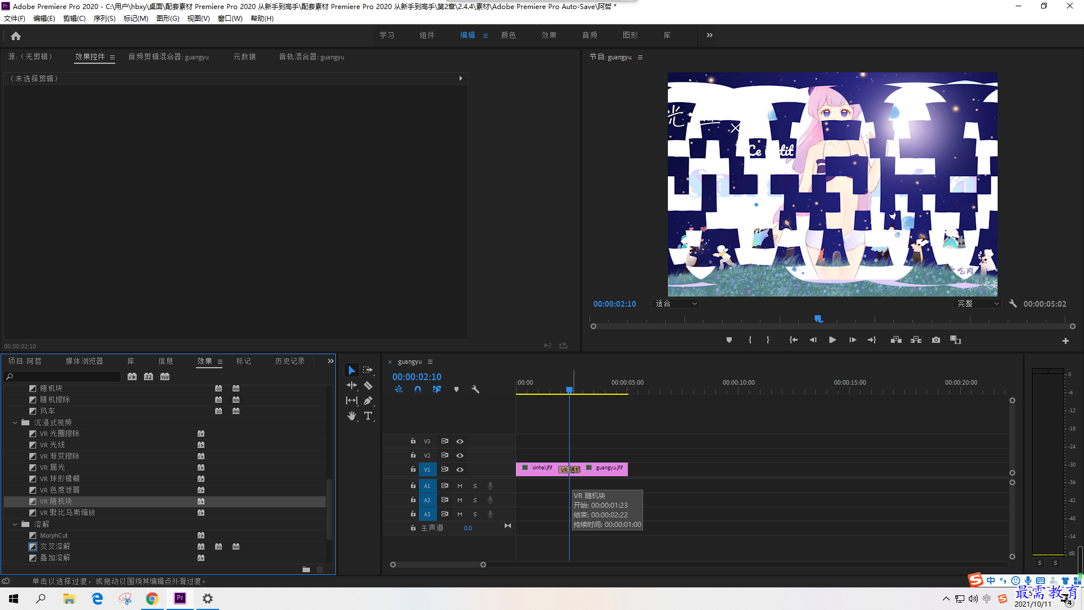
Task: Collapse the 沉浸式视频 folder
Action: (15, 422)
